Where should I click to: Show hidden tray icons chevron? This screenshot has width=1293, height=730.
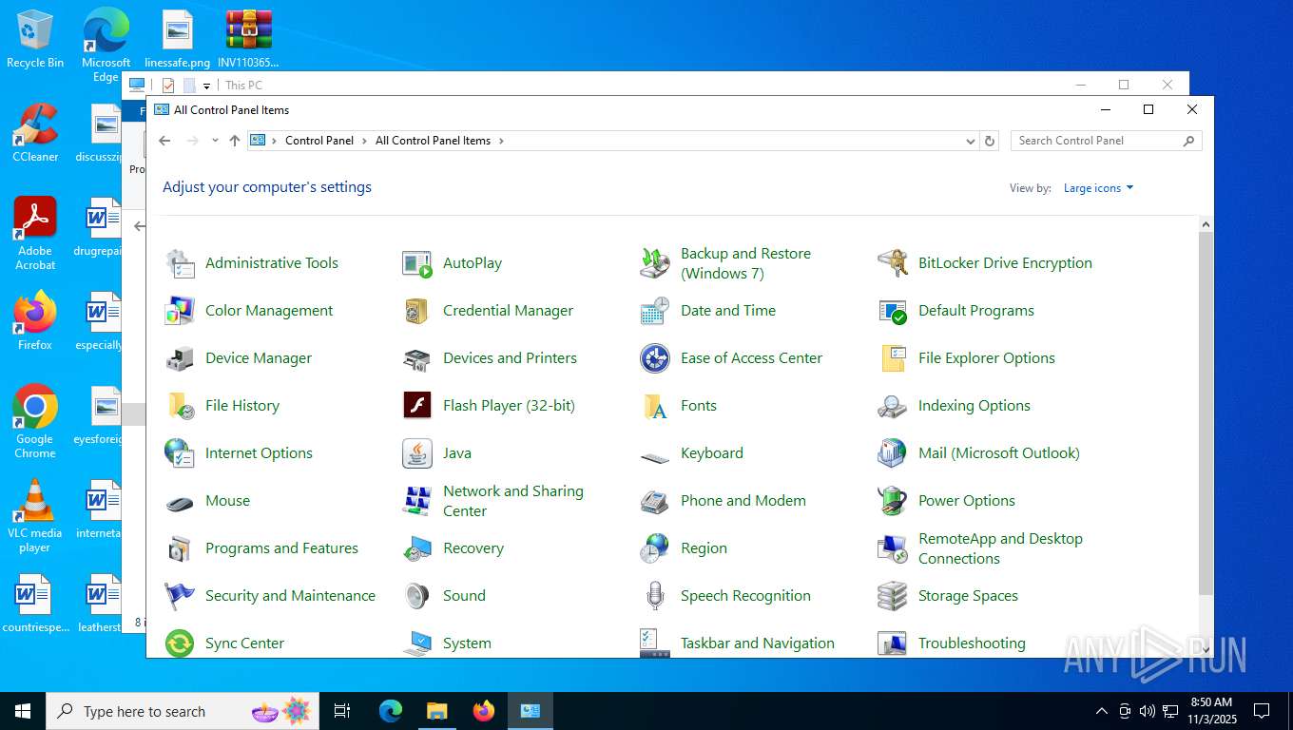coord(1102,711)
